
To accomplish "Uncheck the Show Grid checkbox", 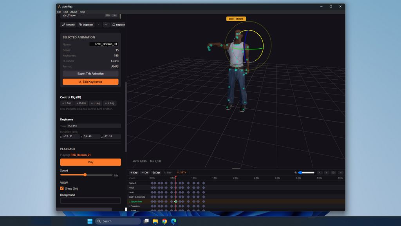I will [x=62, y=188].
